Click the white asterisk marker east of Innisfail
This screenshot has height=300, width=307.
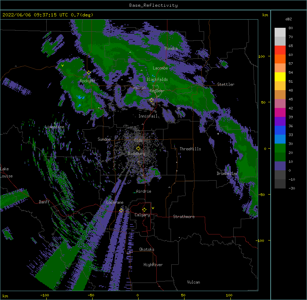179,108
